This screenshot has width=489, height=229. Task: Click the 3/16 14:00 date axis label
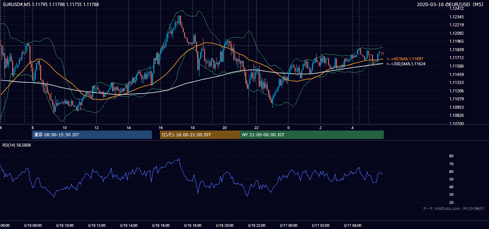[x=129, y=226]
